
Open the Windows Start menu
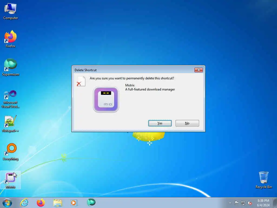[x=7, y=203]
